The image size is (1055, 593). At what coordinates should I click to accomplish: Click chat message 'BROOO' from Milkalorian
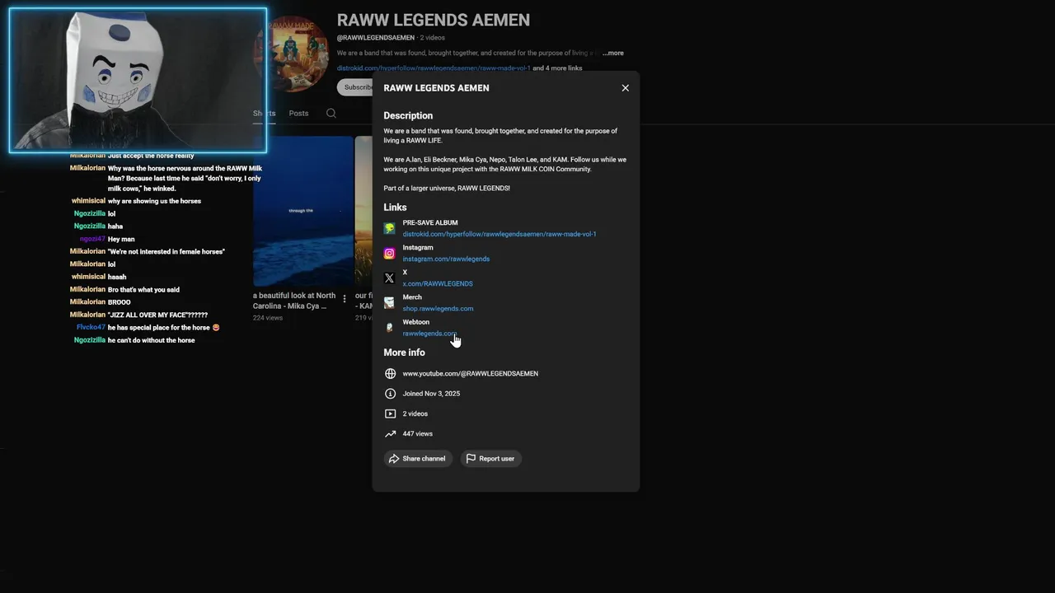[119, 302]
